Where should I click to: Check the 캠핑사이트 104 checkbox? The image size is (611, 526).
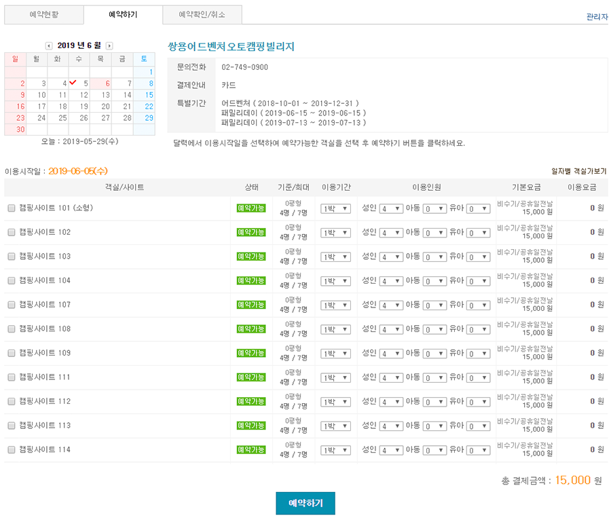tap(12, 280)
